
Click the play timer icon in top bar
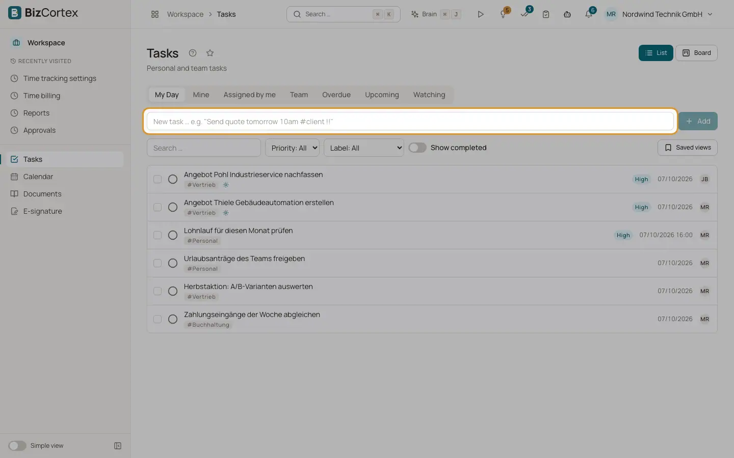click(x=480, y=14)
